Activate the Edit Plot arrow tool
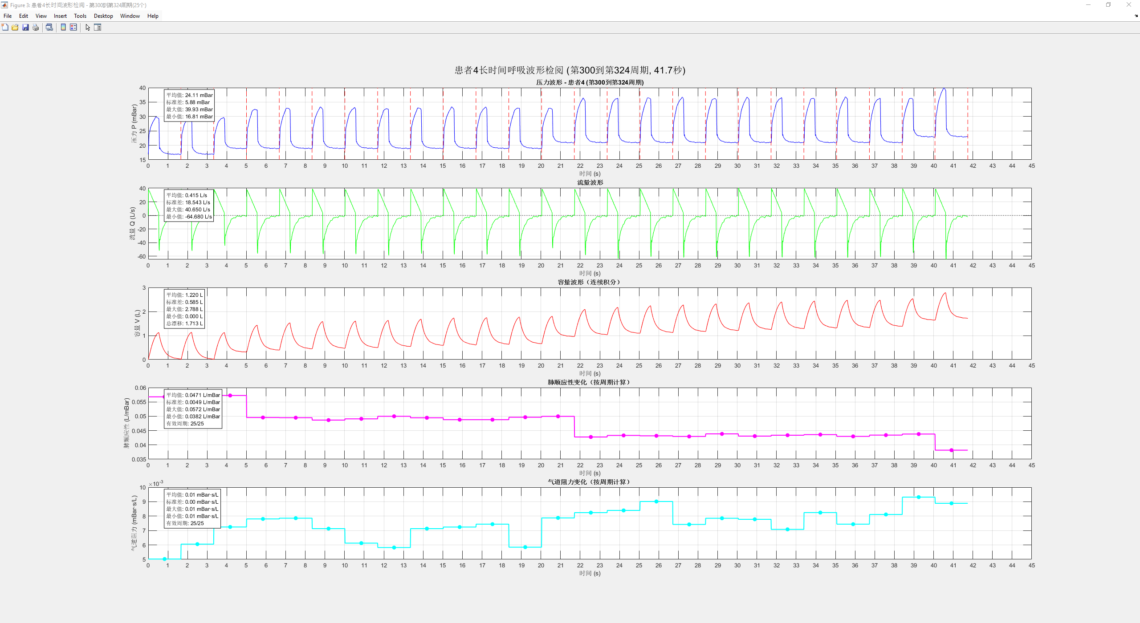This screenshot has height=623, width=1140. click(x=88, y=27)
